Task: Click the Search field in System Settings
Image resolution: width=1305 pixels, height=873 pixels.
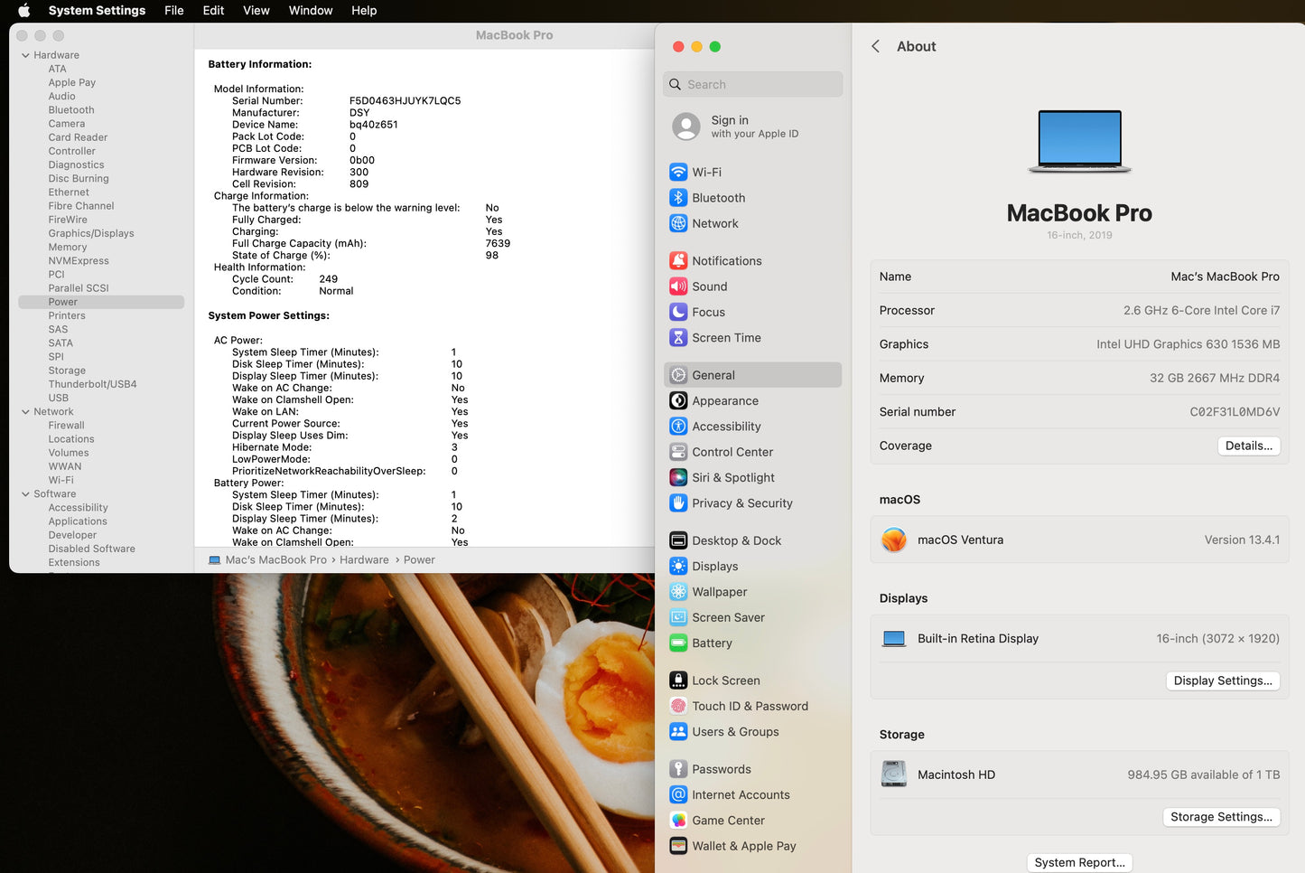Action: coord(752,84)
